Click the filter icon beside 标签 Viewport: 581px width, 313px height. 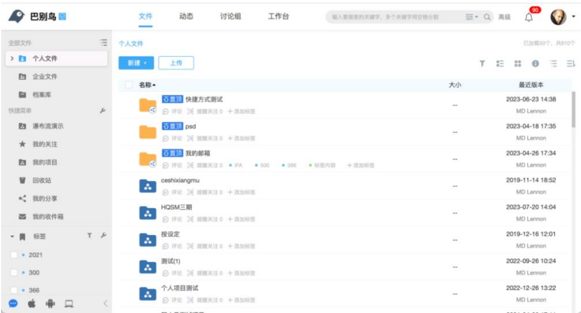click(x=89, y=235)
